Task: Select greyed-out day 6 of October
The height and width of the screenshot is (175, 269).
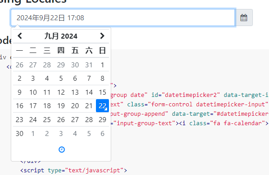Action: point(102,133)
